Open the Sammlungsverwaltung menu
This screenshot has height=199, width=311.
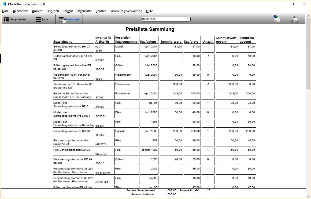point(126,11)
